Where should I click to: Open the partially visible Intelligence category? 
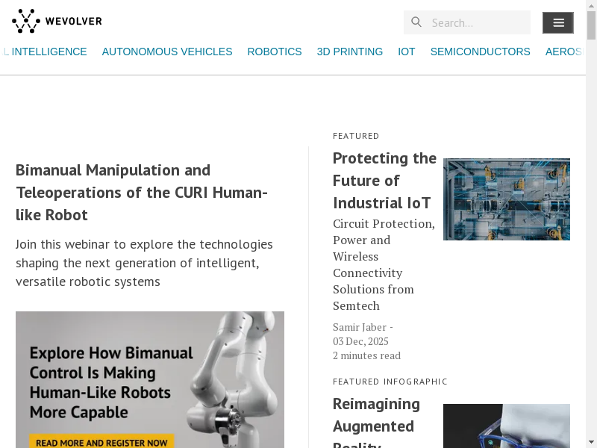pos(46,52)
